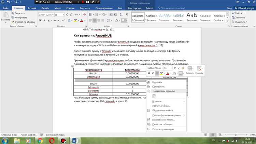
Task: Click the Общий доступ share button
Action: [x=244, y=8]
